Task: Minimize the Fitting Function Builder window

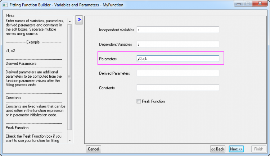Action: (239, 4)
